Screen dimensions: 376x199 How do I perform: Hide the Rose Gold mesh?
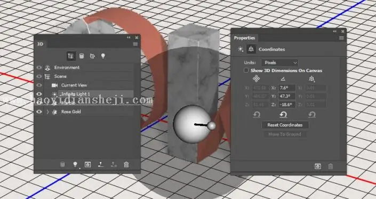(x=39, y=112)
